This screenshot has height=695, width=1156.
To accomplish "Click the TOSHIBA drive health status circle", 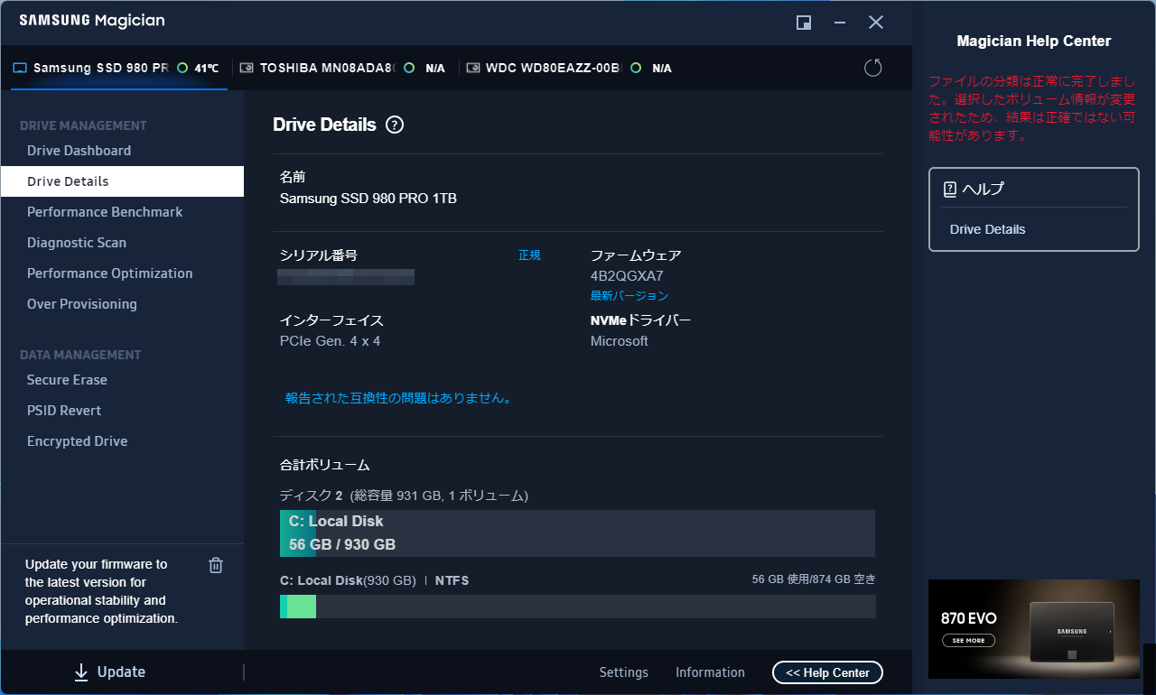I will pos(409,68).
